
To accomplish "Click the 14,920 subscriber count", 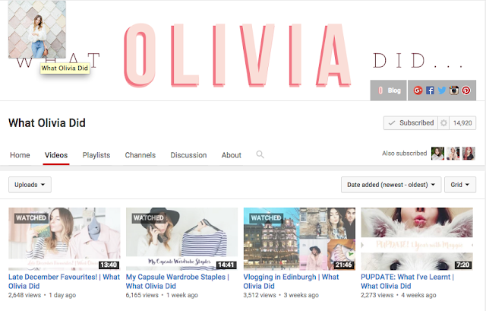I will click(x=462, y=123).
